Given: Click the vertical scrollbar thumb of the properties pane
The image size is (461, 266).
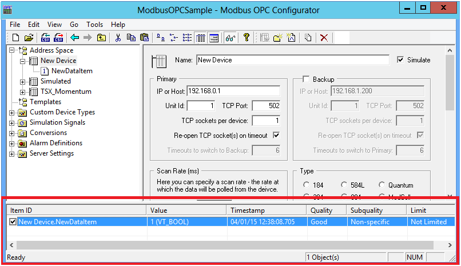Looking at the screenshot, I should point(450,83).
